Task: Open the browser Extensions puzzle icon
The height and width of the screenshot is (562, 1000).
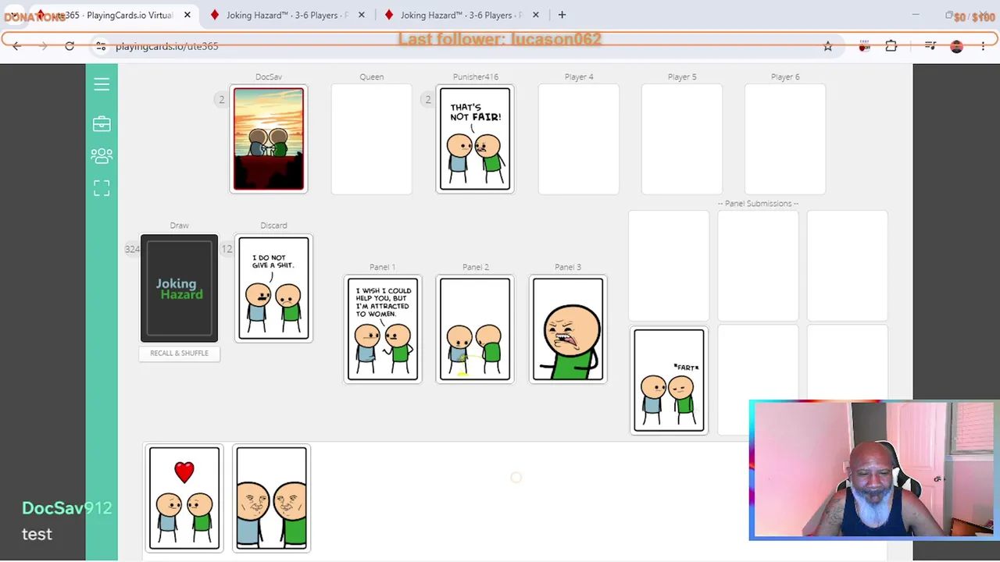Action: [x=891, y=46]
